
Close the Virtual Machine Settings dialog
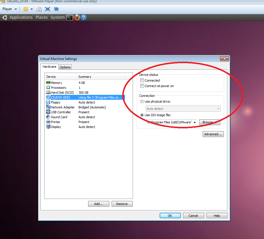(224, 59)
